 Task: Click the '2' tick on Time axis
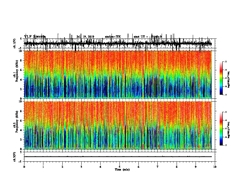(x=62, y=167)
